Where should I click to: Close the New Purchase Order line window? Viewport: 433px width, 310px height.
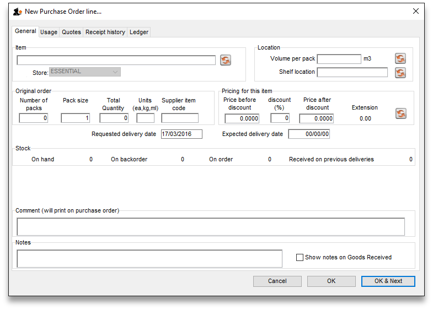tap(416, 11)
